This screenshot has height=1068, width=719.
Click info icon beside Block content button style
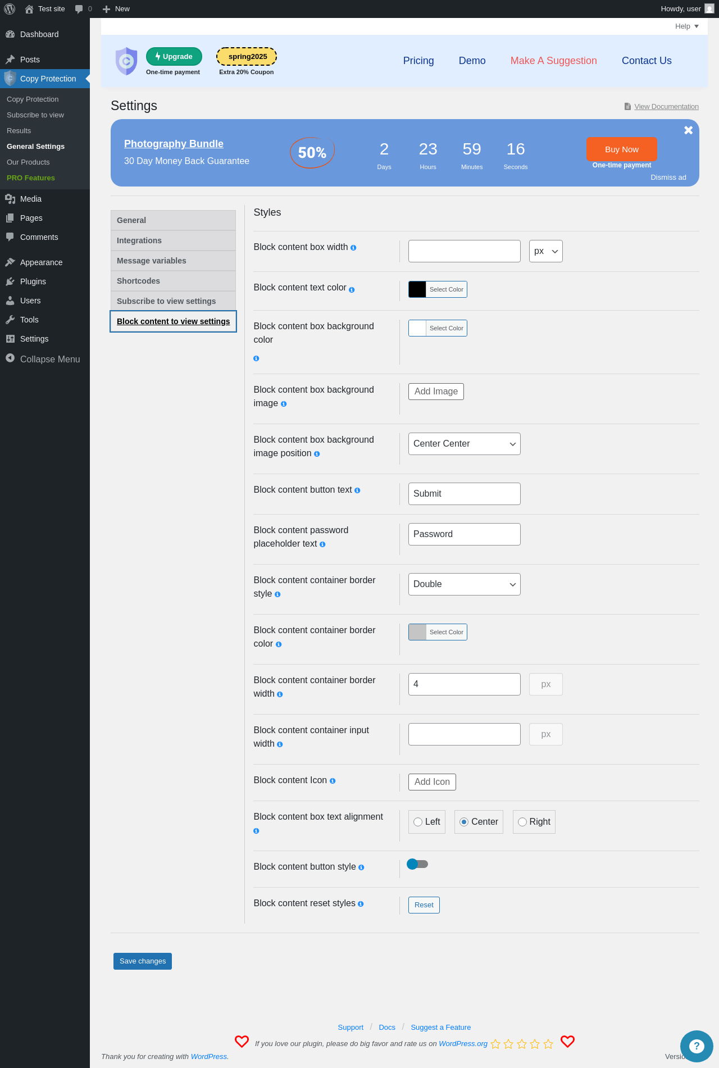361,867
